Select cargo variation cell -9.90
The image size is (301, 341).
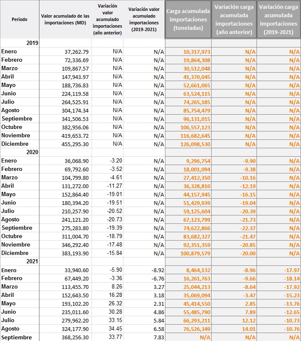click(234, 161)
